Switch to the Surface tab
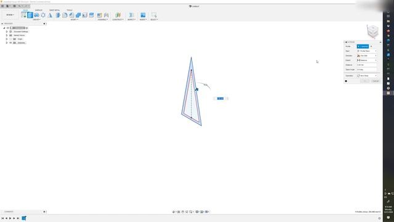This screenshot has width=394, height=222. (39, 10)
